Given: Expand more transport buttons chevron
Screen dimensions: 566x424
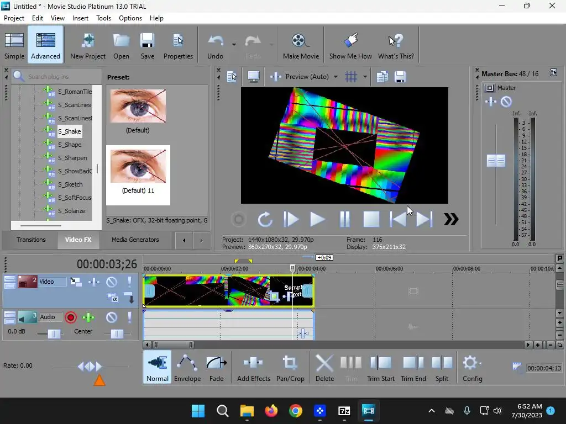Looking at the screenshot, I should (451, 219).
